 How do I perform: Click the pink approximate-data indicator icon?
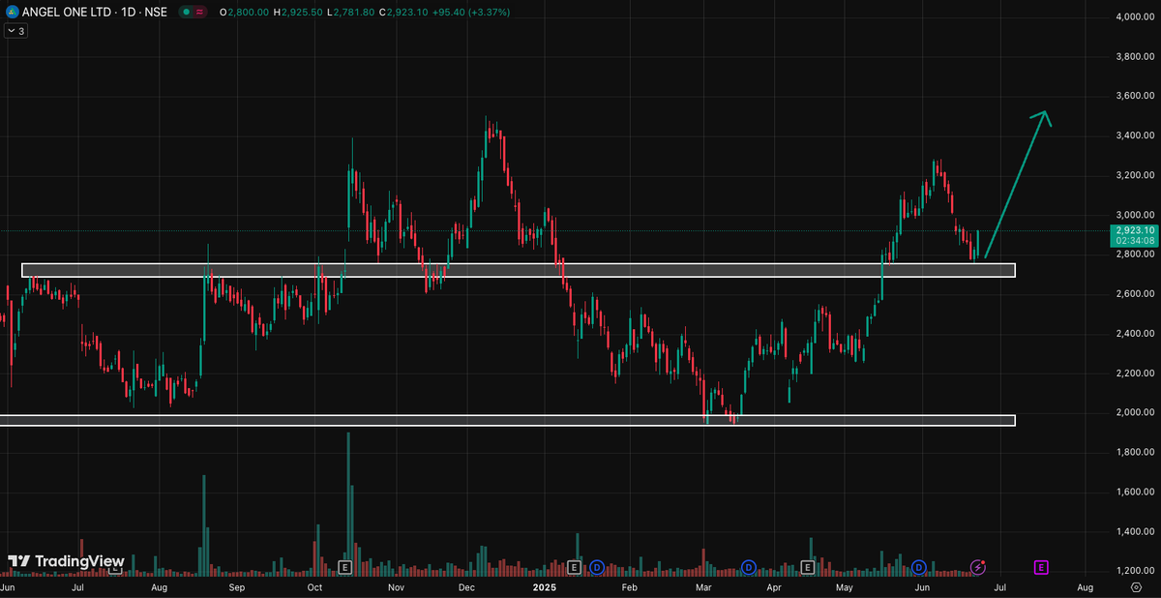click(x=199, y=13)
